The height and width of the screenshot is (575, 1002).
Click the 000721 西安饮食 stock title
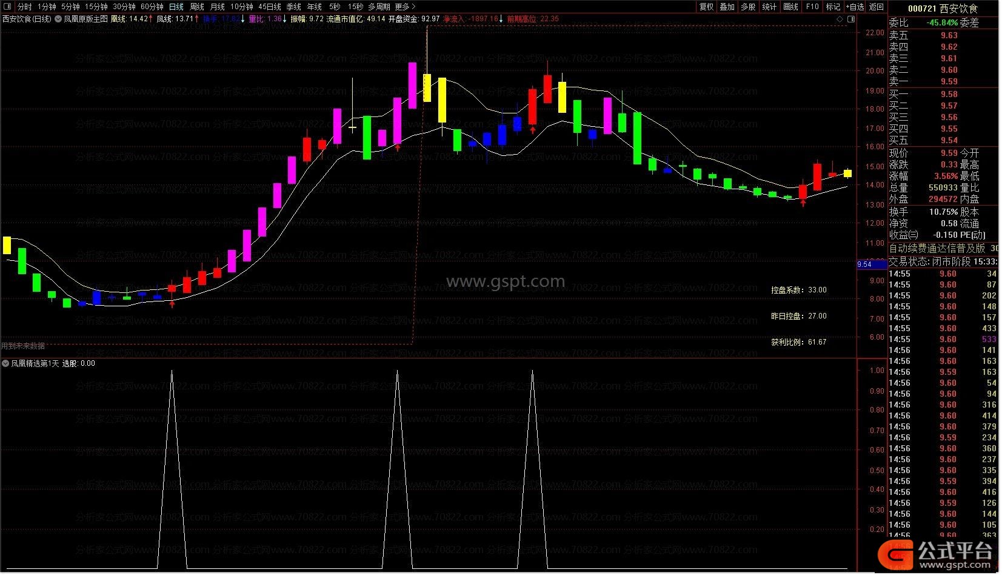click(943, 8)
